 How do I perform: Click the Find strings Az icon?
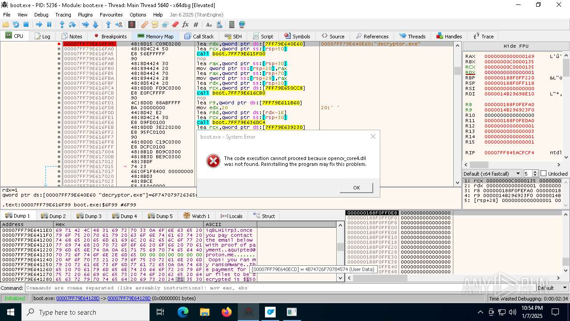pyautogui.click(x=209, y=25)
